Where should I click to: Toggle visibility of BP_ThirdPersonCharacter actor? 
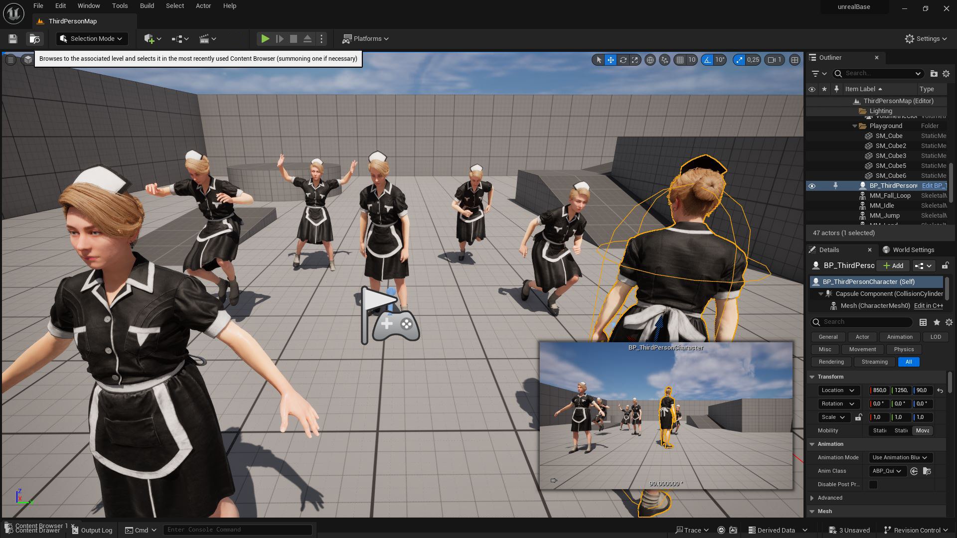click(812, 186)
